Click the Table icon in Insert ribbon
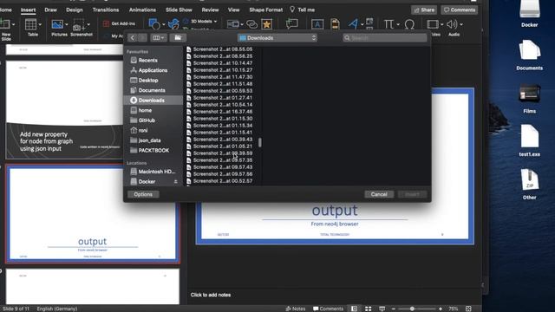This screenshot has width=555, height=312. (x=30, y=24)
